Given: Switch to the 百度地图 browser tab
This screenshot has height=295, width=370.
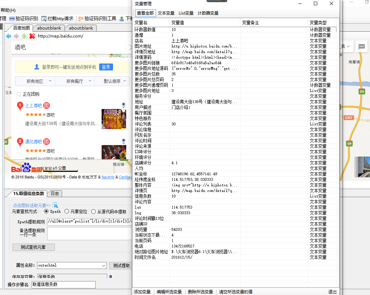Looking at the screenshot, I should pos(21,28).
